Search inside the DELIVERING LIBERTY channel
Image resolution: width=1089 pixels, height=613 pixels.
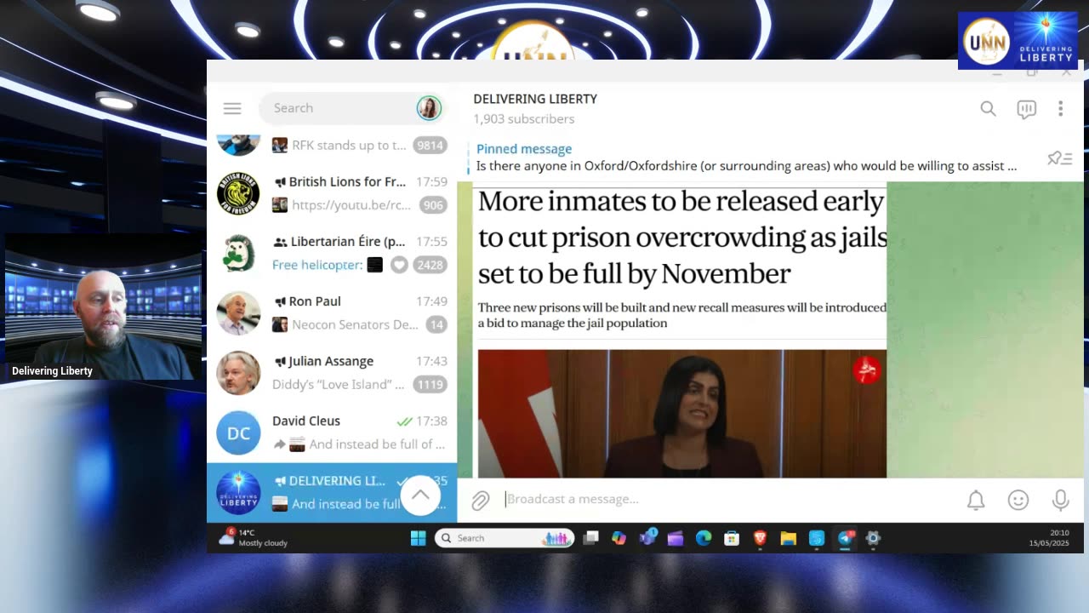tap(988, 108)
